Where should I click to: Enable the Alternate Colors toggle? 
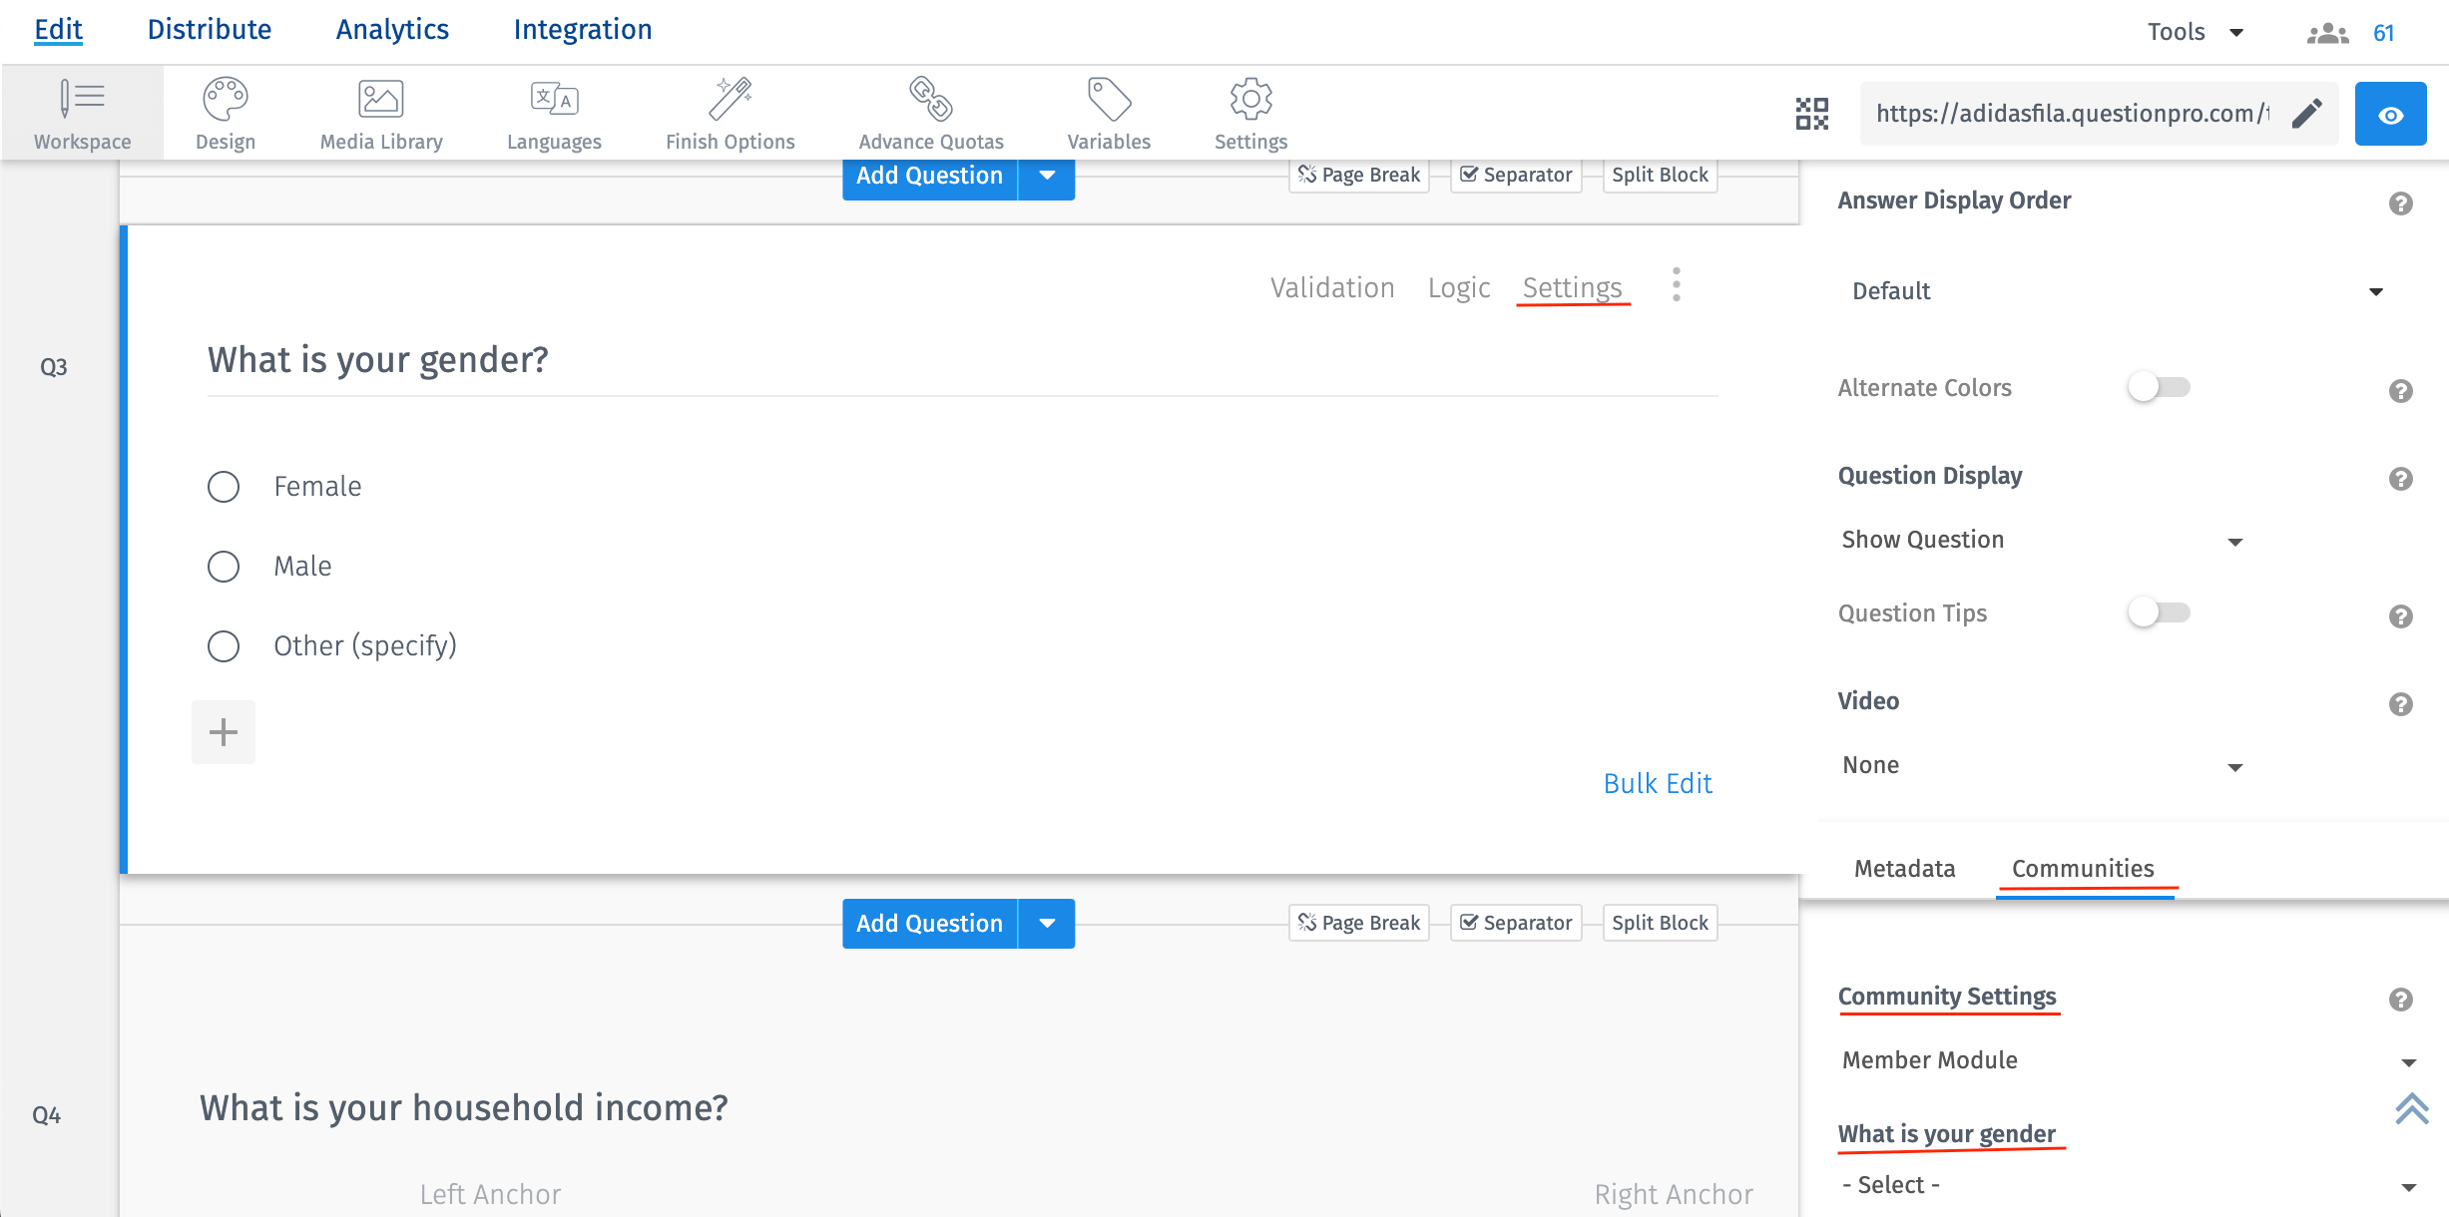point(2158,387)
